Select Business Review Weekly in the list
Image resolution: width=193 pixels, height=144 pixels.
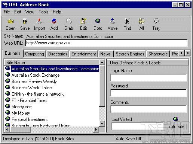click(x=34, y=81)
